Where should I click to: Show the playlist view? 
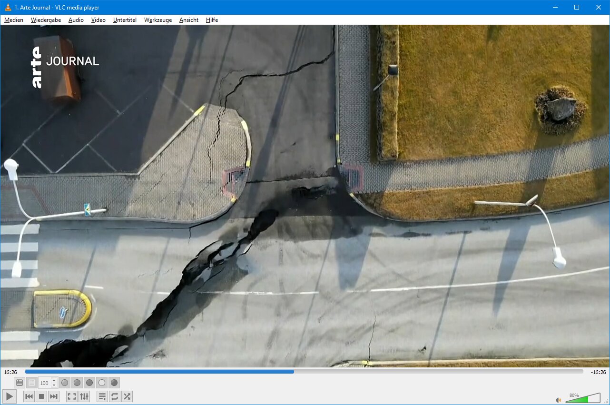tap(102, 396)
